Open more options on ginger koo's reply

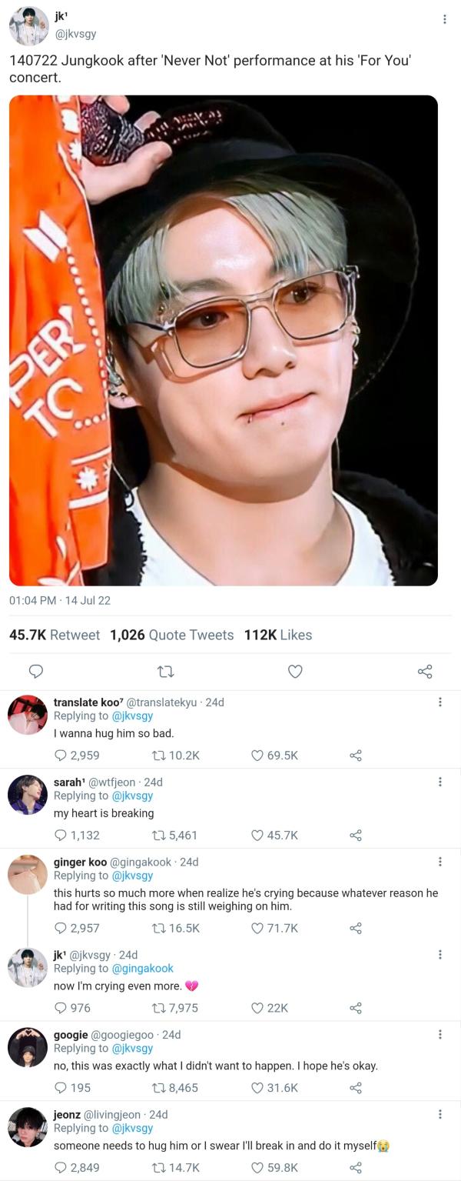[439, 862]
